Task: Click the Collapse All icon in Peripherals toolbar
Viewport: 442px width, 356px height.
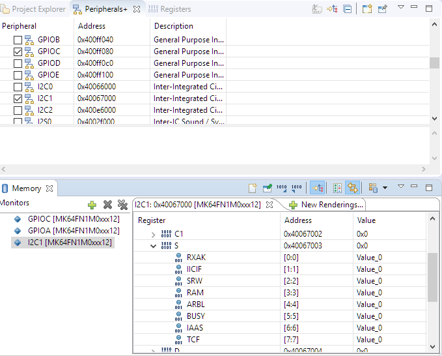Action: [348, 9]
